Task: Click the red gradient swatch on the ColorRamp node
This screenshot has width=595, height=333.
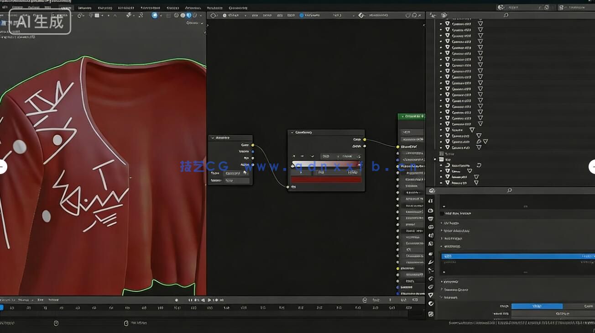Action: click(x=326, y=179)
